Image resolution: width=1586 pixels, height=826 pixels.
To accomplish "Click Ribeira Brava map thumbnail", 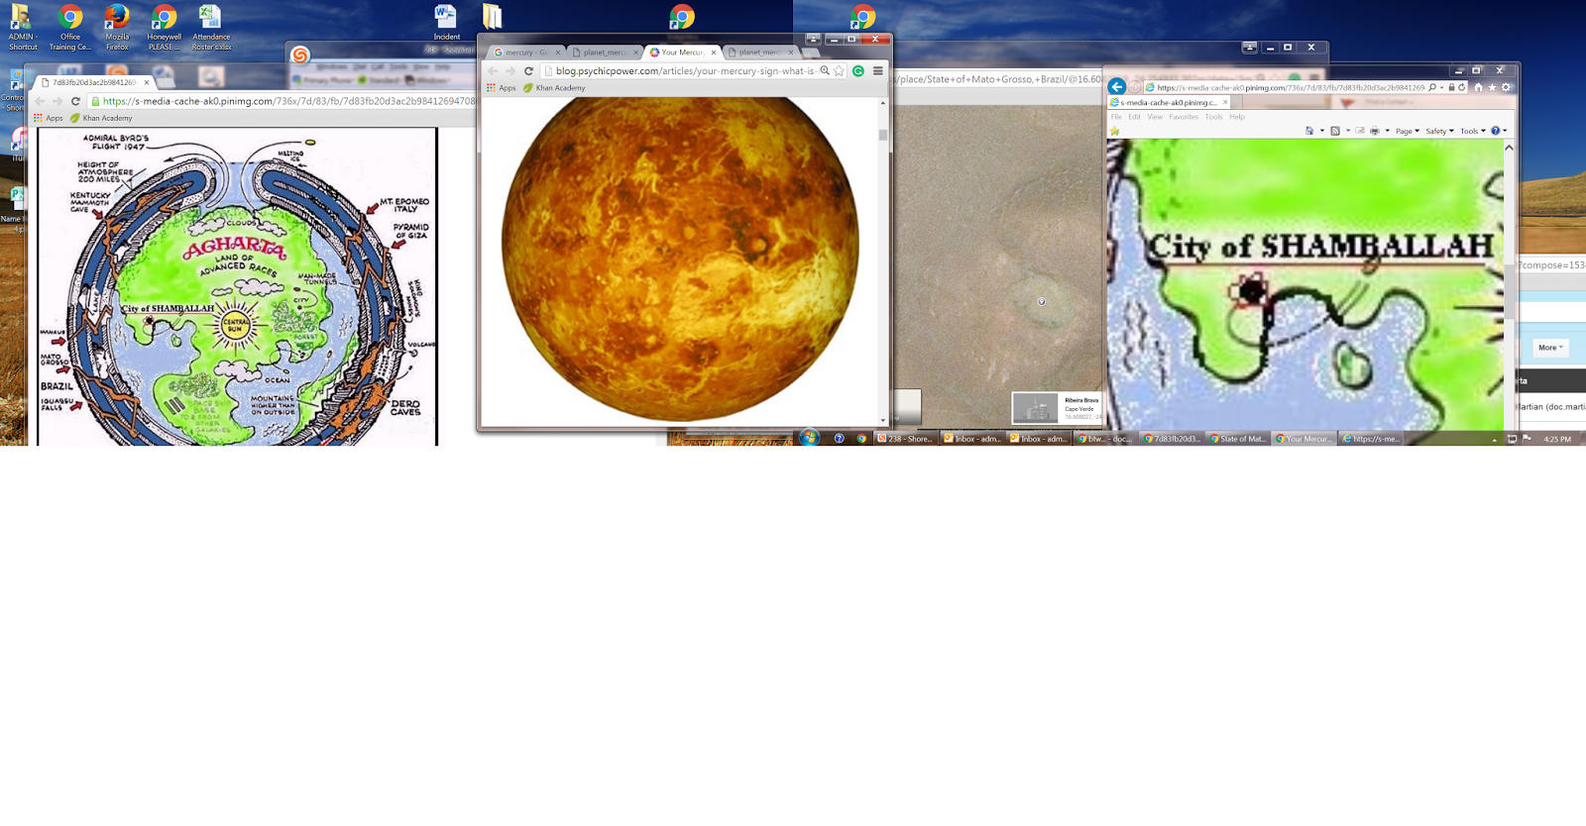I will tap(1034, 408).
